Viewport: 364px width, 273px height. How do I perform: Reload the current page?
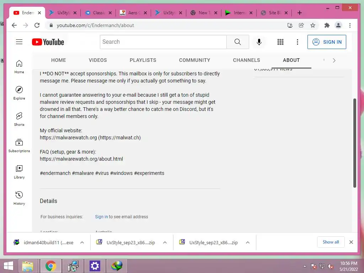37,25
